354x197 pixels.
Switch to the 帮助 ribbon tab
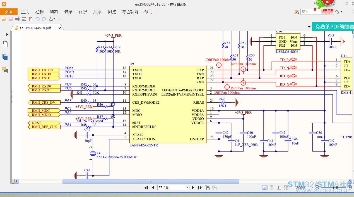[148, 12]
